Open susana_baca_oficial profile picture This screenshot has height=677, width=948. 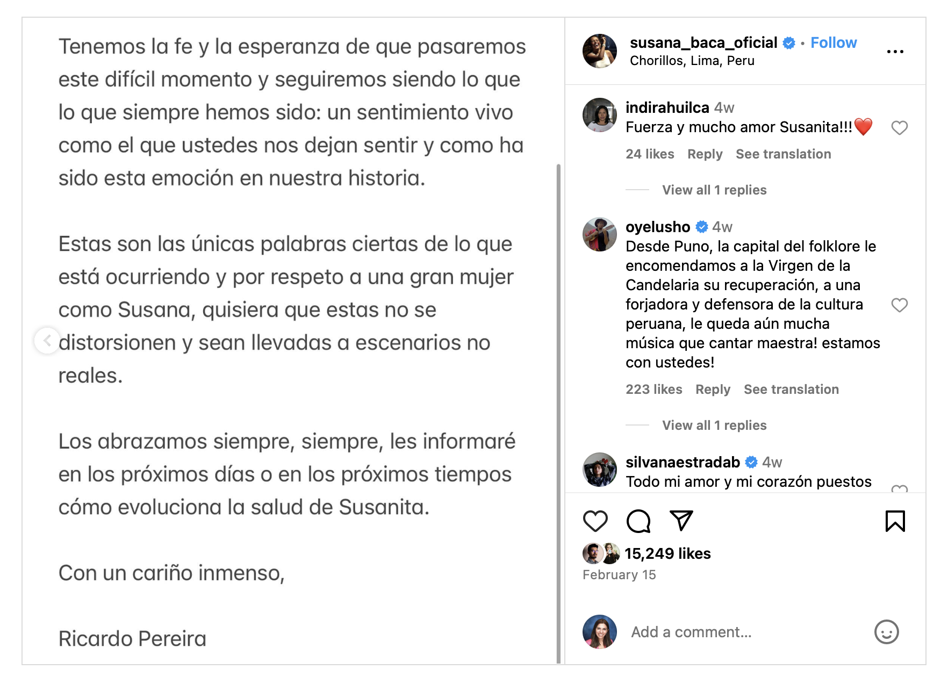(x=600, y=51)
